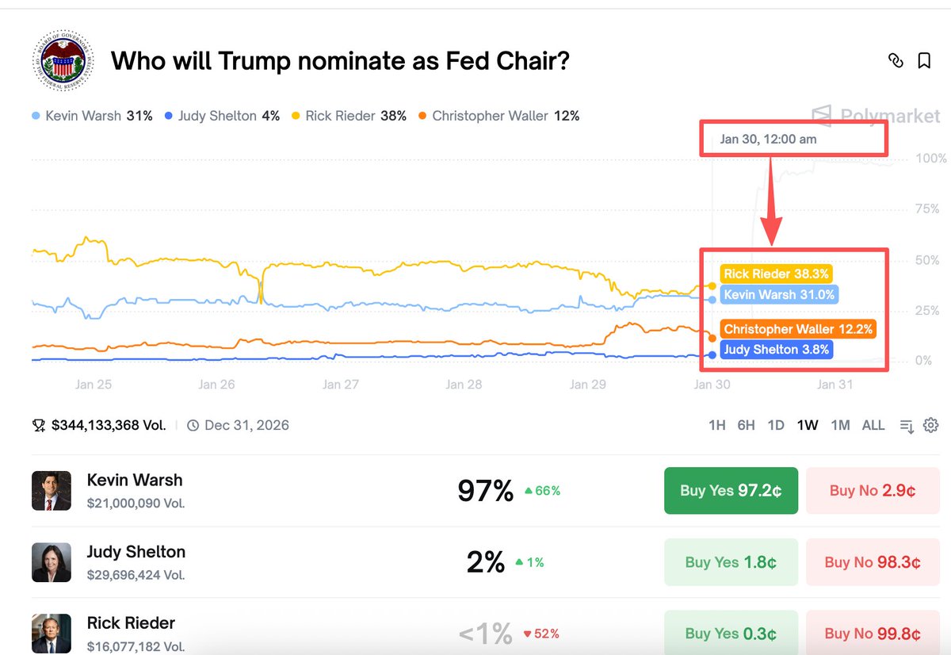
Task: Show the ALL time chart range
Action: (873, 425)
